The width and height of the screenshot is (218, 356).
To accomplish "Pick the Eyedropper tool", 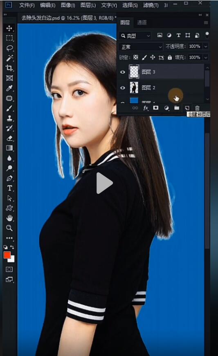I will (x=9, y=88).
